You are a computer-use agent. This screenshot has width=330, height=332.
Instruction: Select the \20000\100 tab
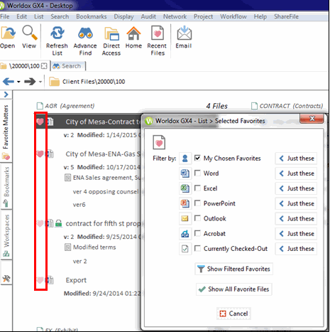pos(24,66)
